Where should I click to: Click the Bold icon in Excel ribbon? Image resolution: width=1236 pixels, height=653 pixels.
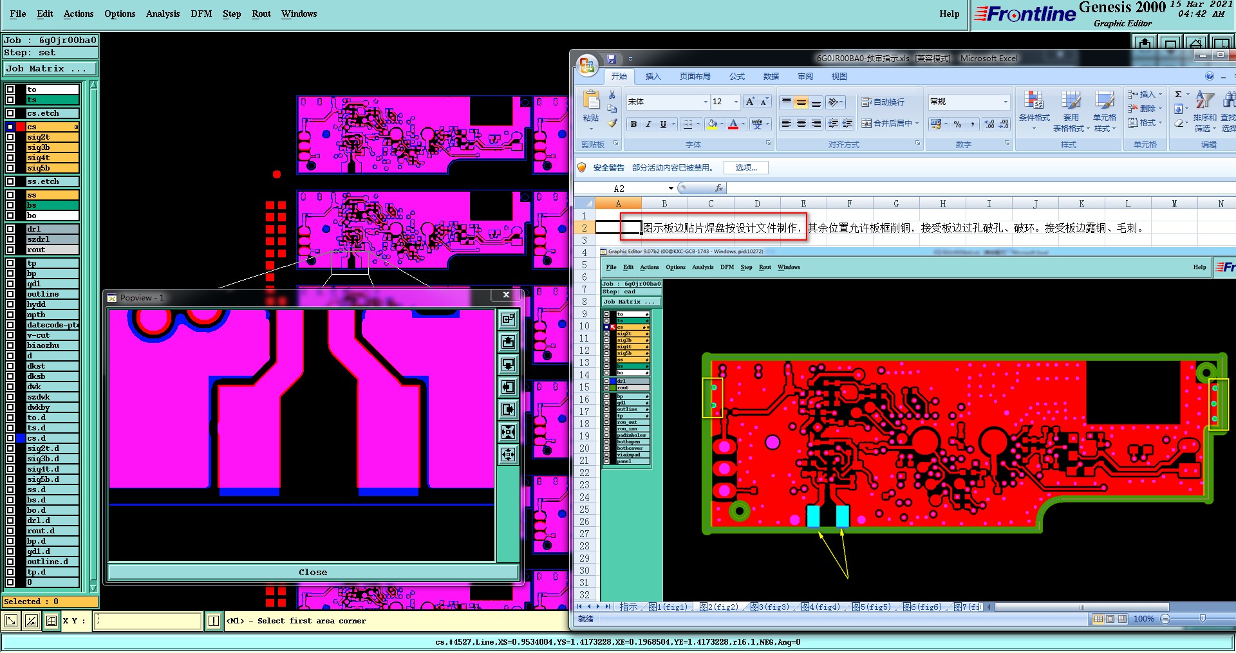point(634,124)
